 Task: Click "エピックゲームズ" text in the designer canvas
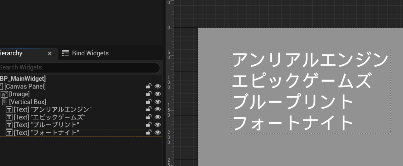(x=302, y=81)
